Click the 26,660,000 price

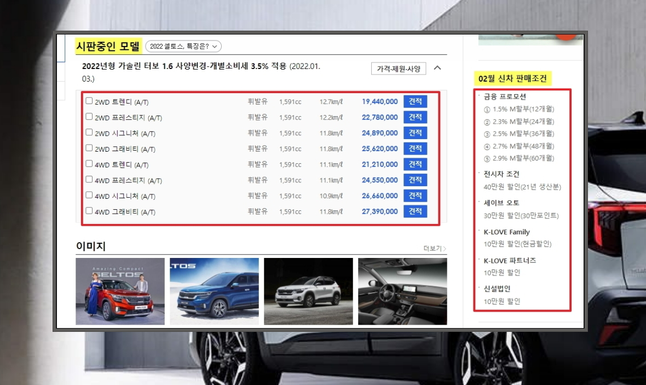point(380,196)
